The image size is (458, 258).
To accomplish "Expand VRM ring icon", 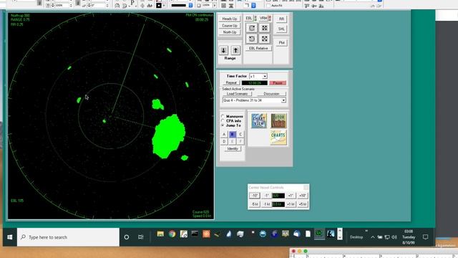I will [264, 28].
